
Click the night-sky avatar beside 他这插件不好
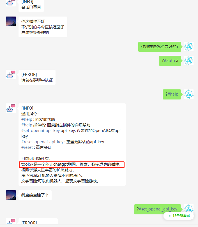point(11,21)
